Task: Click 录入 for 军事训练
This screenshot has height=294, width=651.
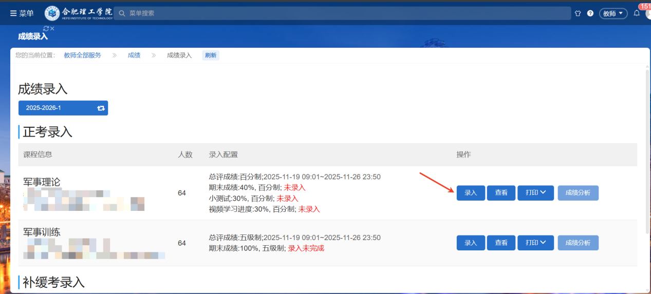Action: pyautogui.click(x=471, y=243)
